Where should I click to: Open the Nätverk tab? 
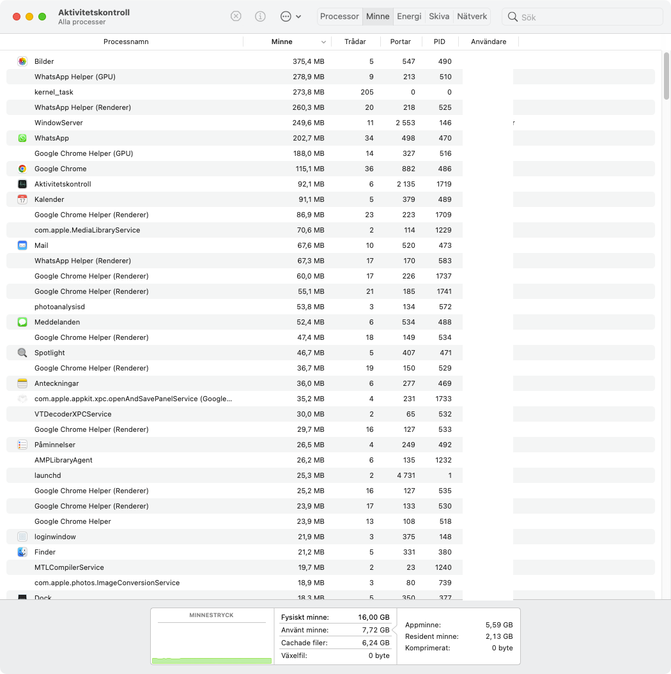[472, 17]
